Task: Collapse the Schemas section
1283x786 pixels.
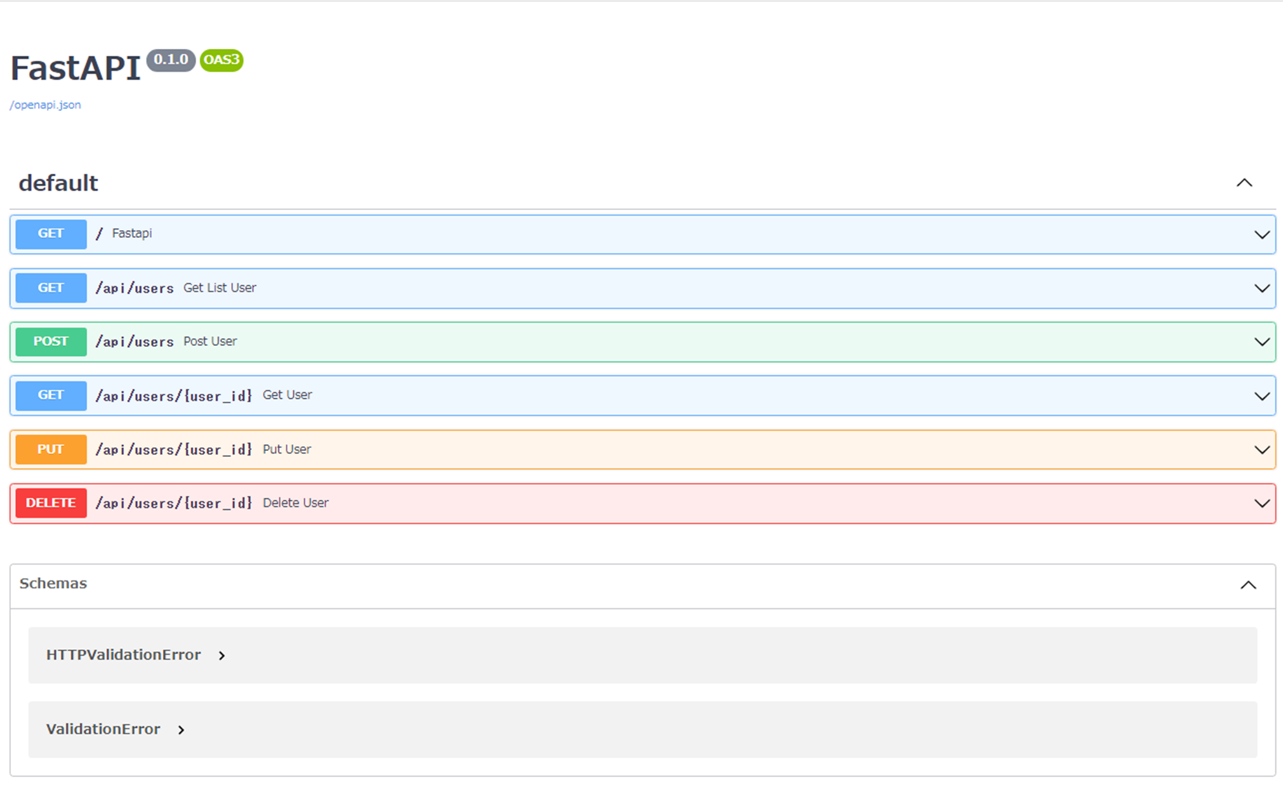Action: coord(1249,585)
